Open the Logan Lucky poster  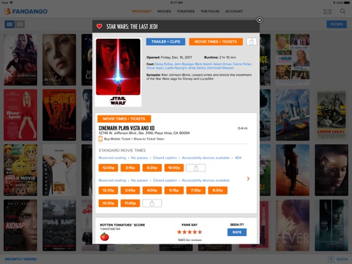point(332,115)
